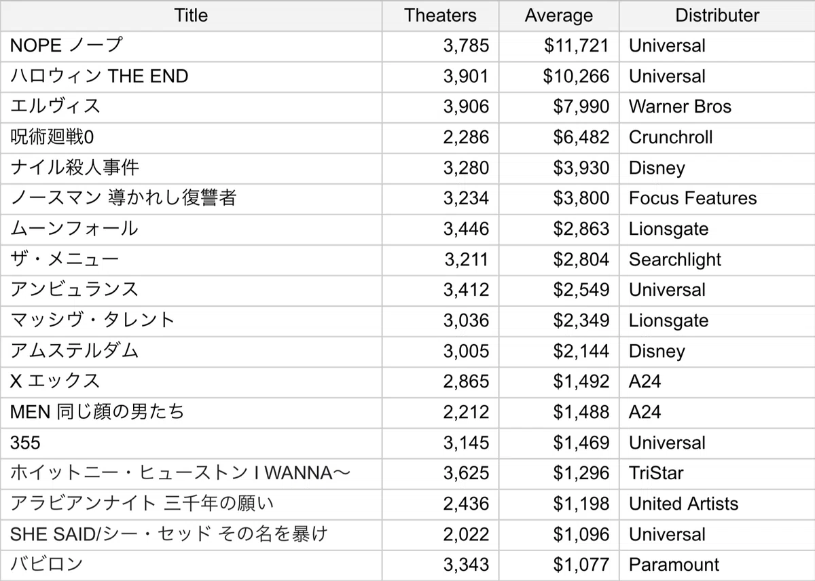Select the Theaters column header
Viewport: 815px width, 581px height.
click(x=440, y=16)
